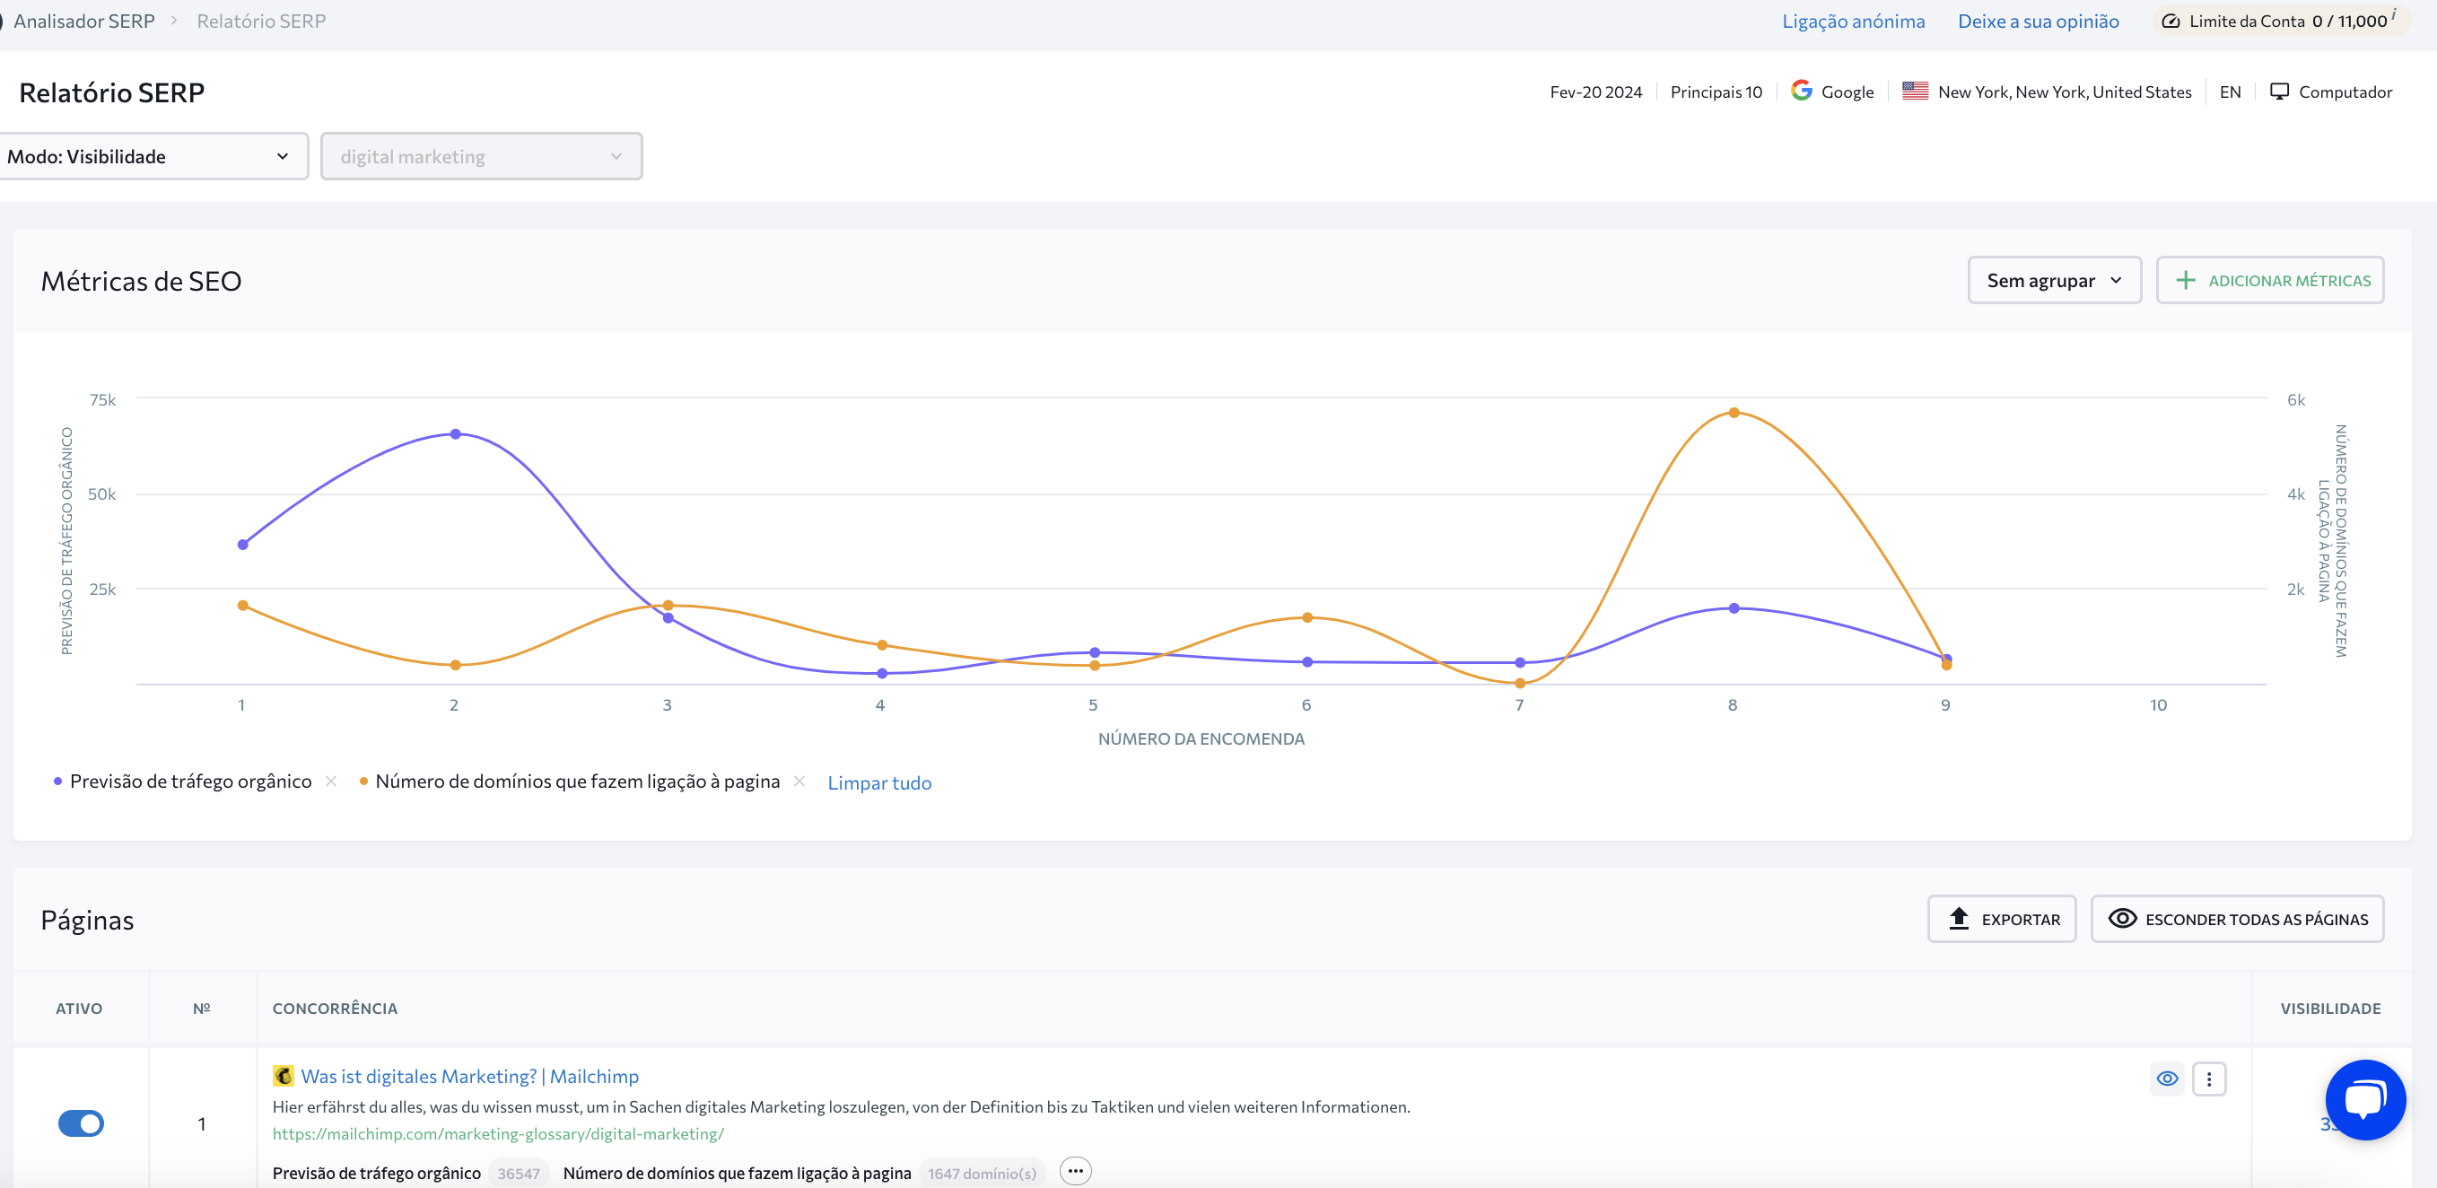Open the ellipsis more-metrics button in Mailchimp row
2437x1188 pixels.
pos(1076,1171)
